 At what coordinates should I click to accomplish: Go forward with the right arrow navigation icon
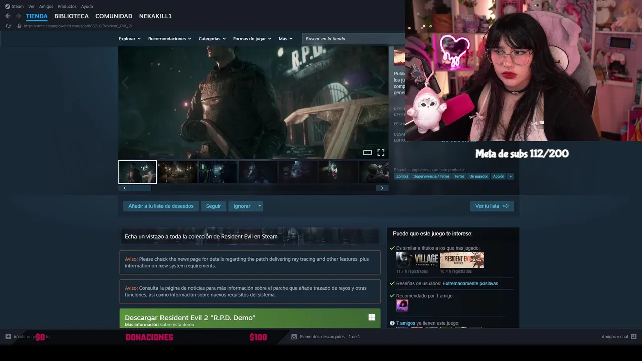point(18,16)
